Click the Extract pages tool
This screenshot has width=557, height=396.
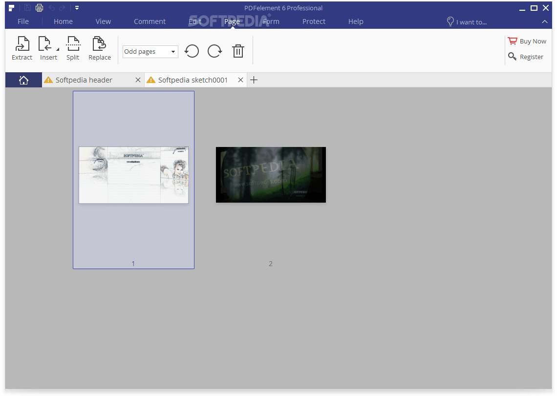click(x=22, y=48)
